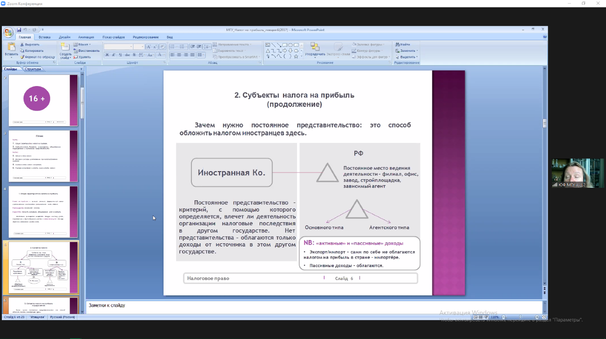
Task: Switch to the Рецензирование ribbon tab
Action: coord(145,37)
